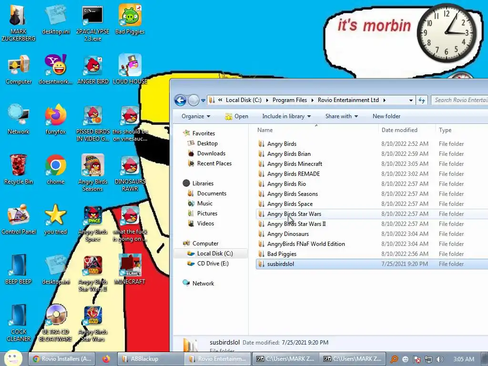This screenshot has height=366, width=488.
Task: Select the Angry Birds Seasons desktop icon
Action: 93,173
